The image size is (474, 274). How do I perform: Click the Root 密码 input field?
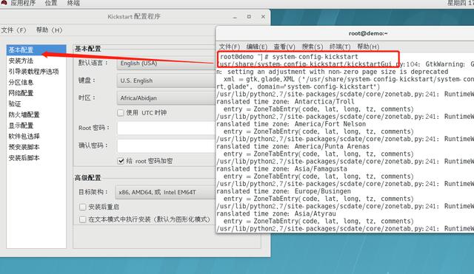[167, 128]
